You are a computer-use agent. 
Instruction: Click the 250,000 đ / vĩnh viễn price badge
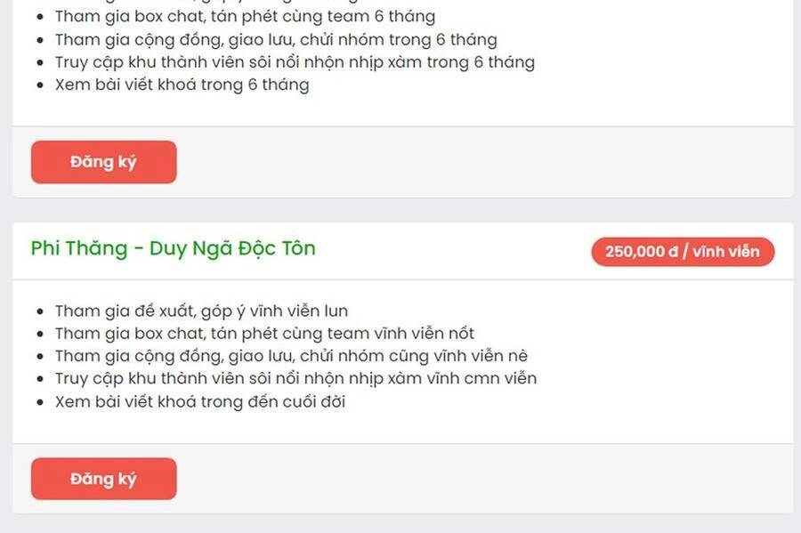[682, 251]
